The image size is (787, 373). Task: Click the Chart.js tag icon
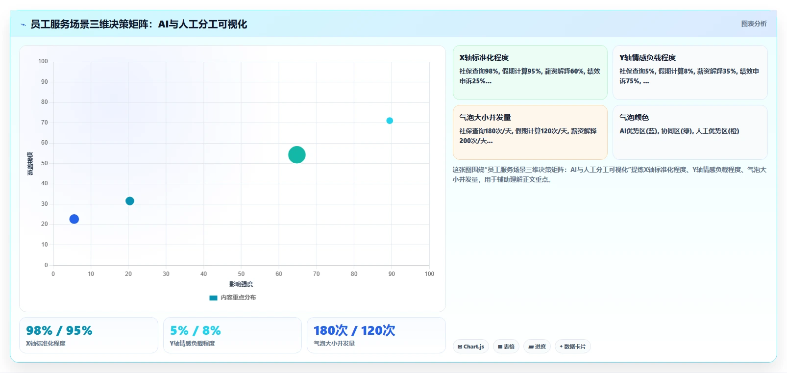point(460,347)
